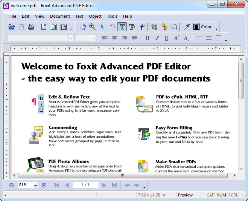
Task: Click the Print icon in toolbar
Action: (31, 27)
